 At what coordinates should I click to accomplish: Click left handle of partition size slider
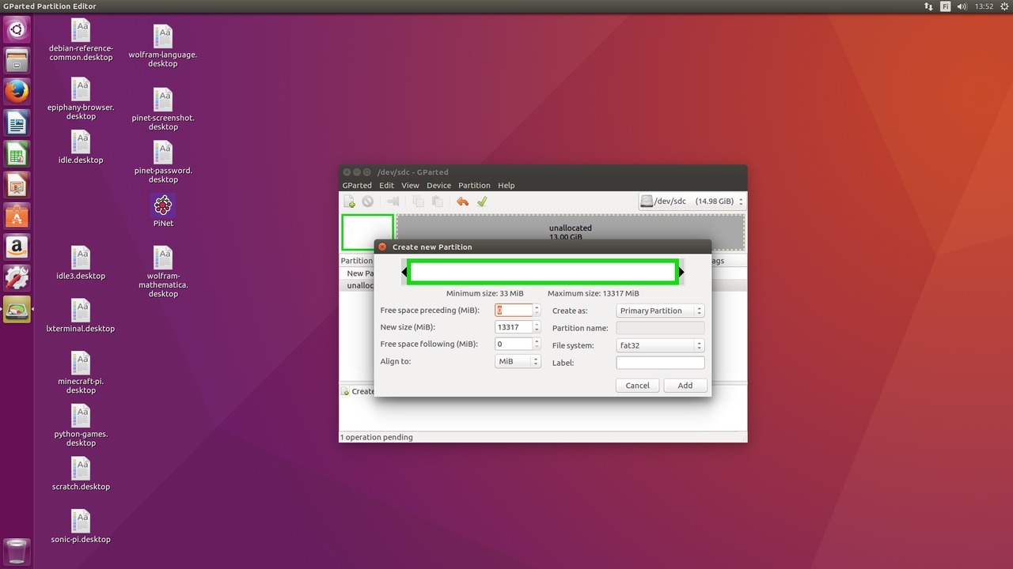tap(404, 273)
